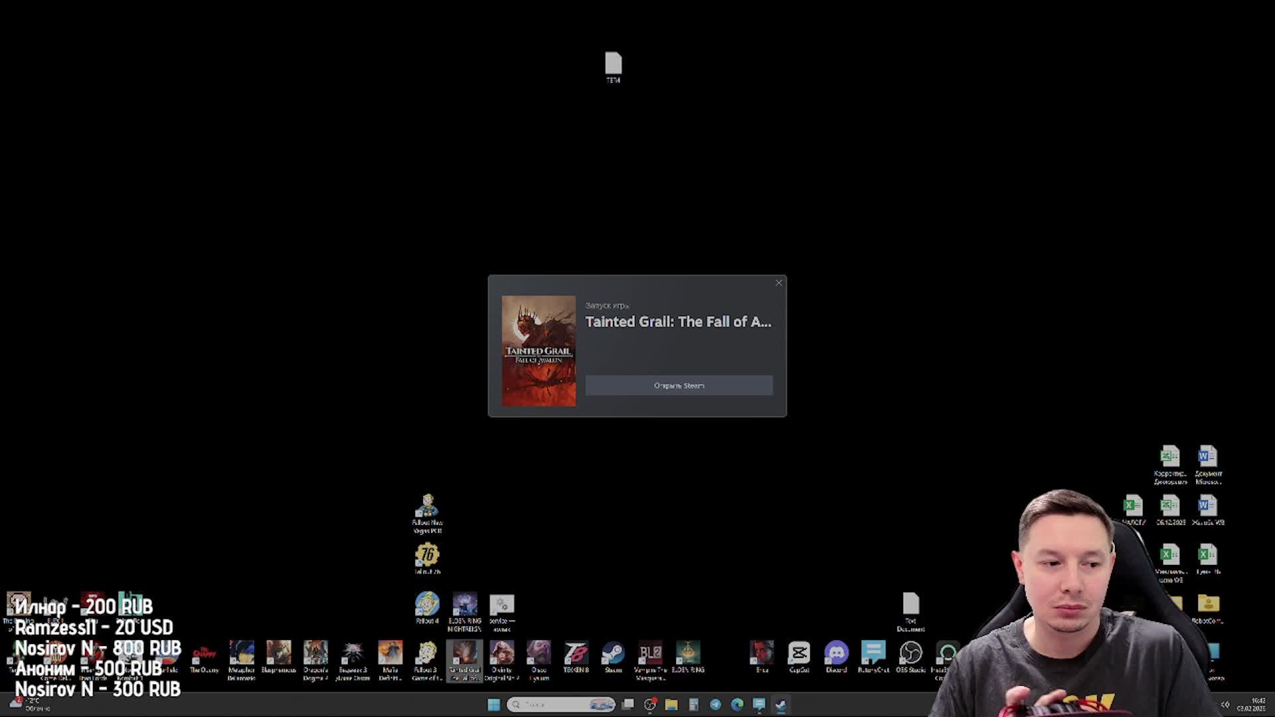Open the CapCut desktop shortcut

pyautogui.click(x=799, y=654)
